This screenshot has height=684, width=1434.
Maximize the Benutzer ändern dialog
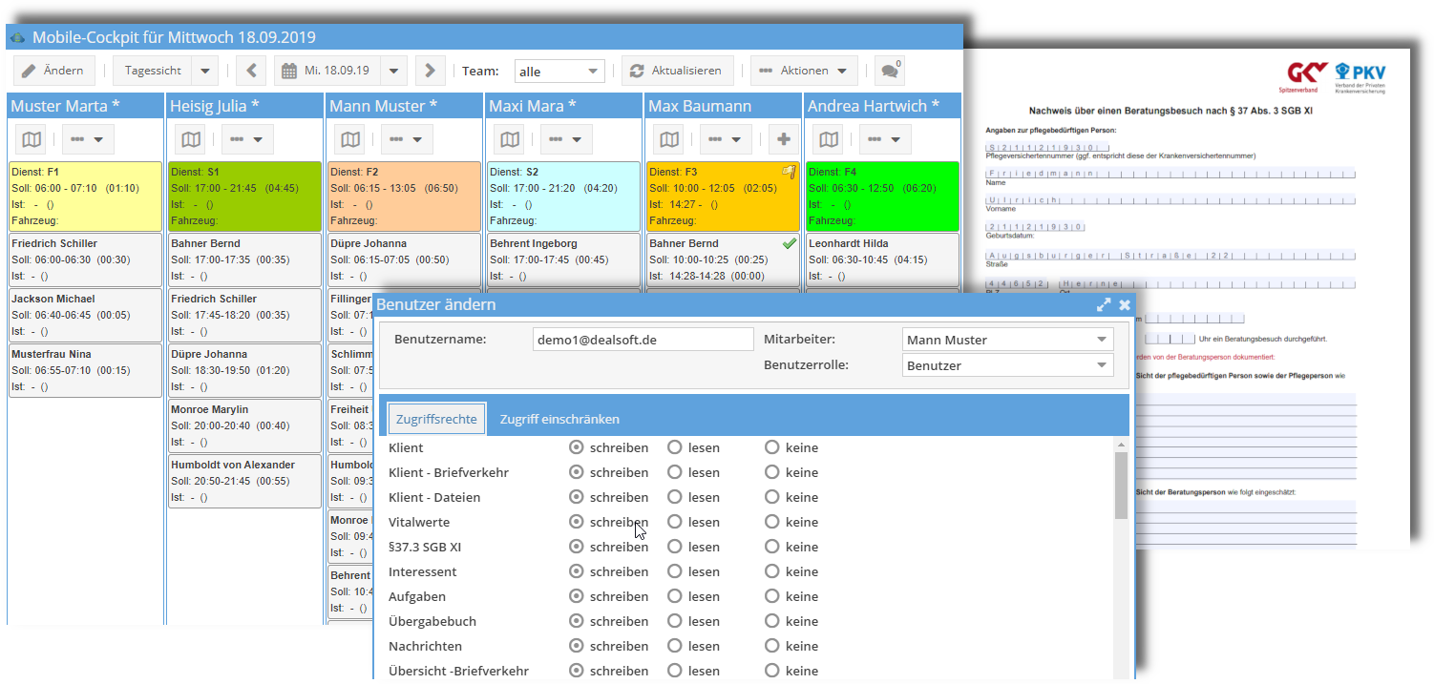[1105, 304]
